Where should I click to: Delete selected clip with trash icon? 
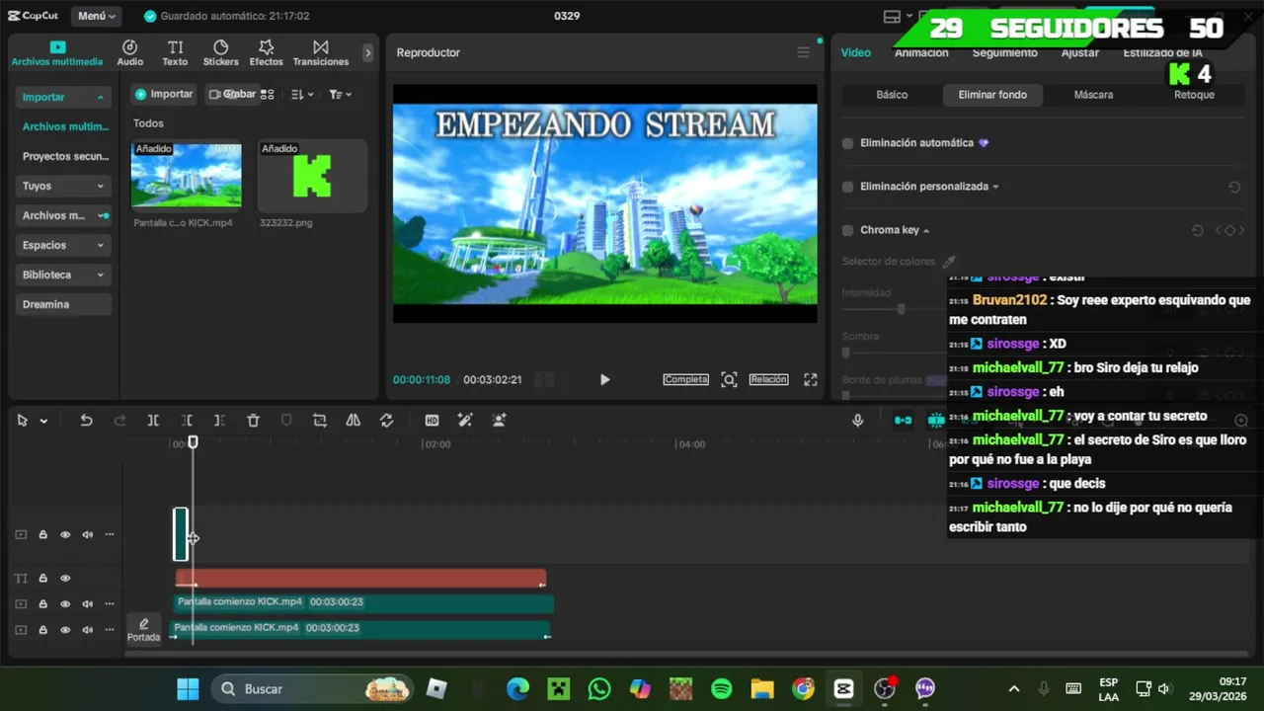click(x=253, y=420)
